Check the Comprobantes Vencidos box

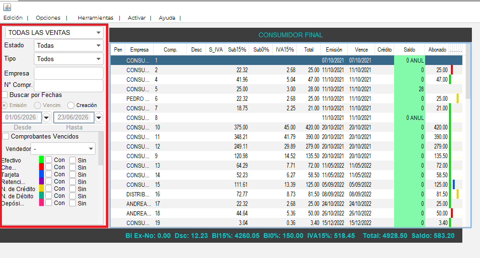tap(6, 136)
